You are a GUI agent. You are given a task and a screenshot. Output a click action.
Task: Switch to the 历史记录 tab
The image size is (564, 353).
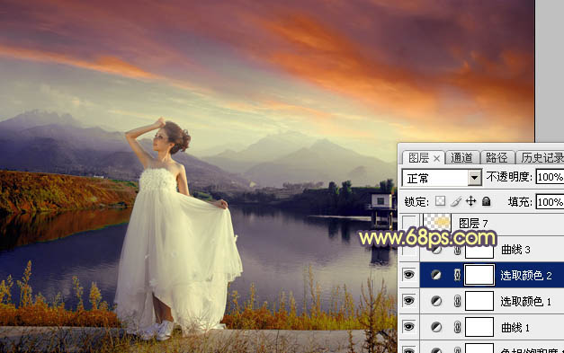click(542, 158)
